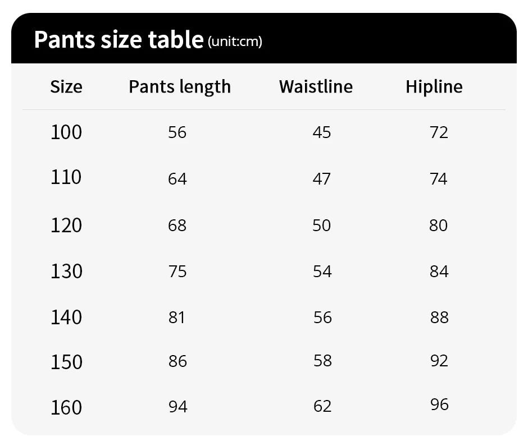
Task: Click the "Pants size table" title
Action: [118, 40]
